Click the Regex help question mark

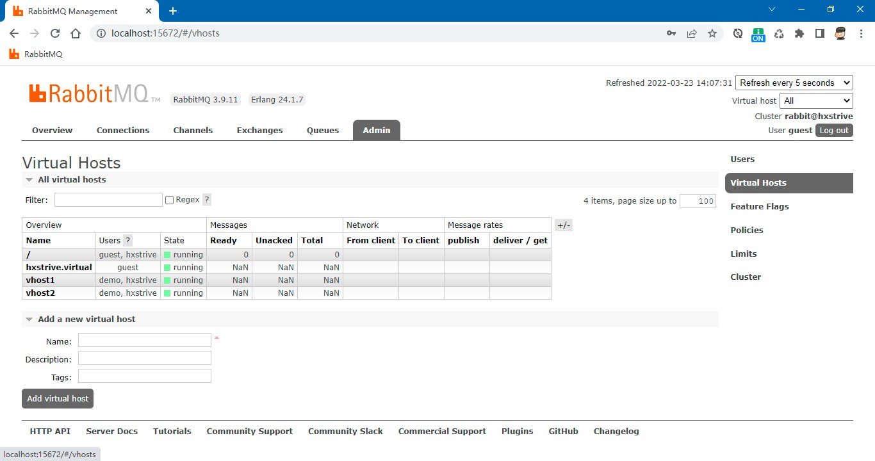coord(207,200)
